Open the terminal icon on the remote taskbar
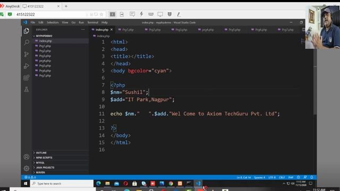 click(x=189, y=184)
